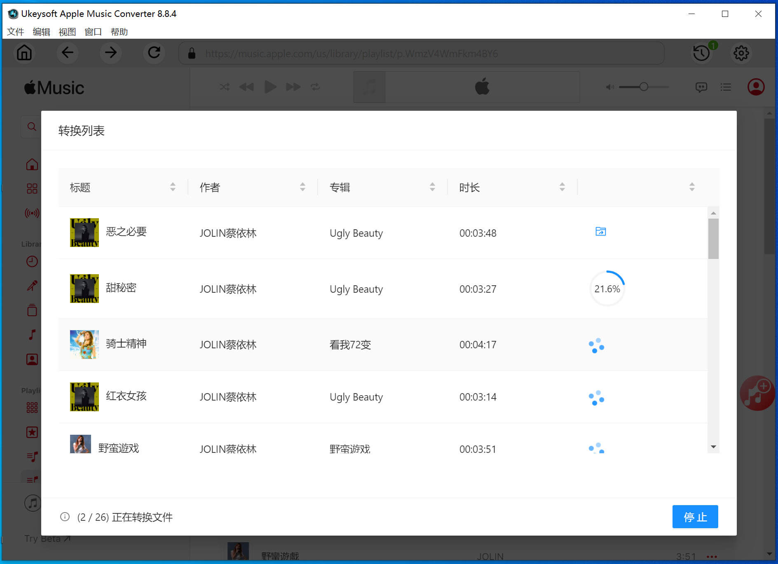Image resolution: width=778 pixels, height=564 pixels.
Task: Click sort arrows in the status column
Action: [x=692, y=187]
